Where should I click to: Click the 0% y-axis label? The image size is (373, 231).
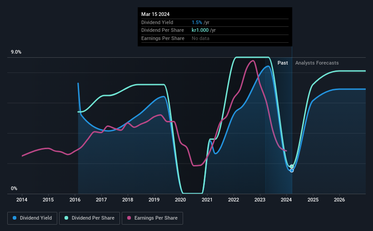[14, 188]
